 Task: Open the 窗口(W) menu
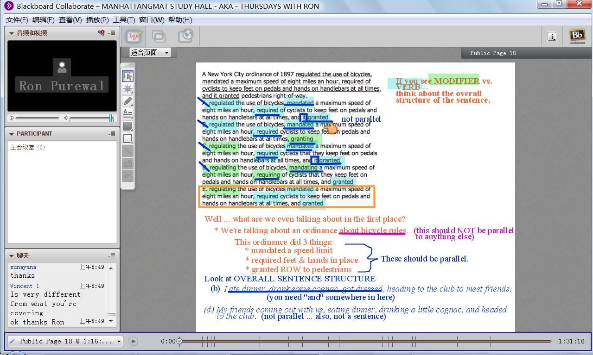[152, 20]
